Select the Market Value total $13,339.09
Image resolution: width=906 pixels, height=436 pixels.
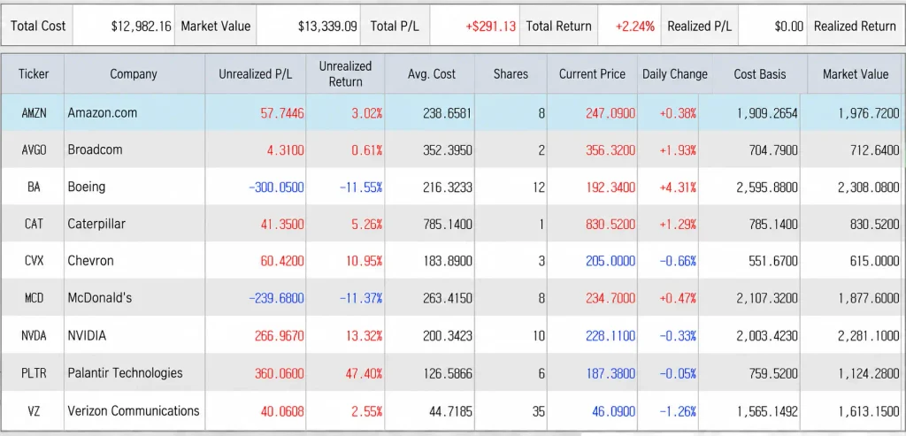pyautogui.click(x=327, y=26)
